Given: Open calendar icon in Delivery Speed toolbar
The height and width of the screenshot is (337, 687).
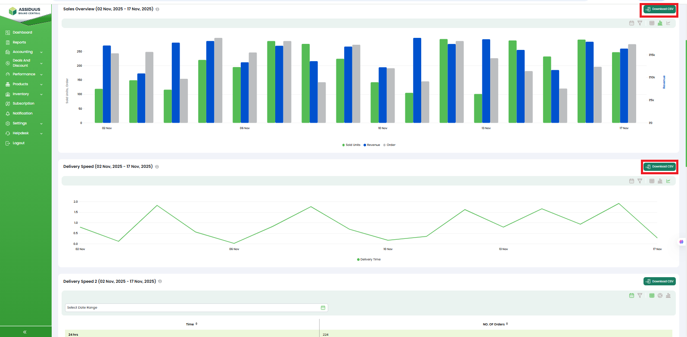Looking at the screenshot, I should pyautogui.click(x=631, y=181).
